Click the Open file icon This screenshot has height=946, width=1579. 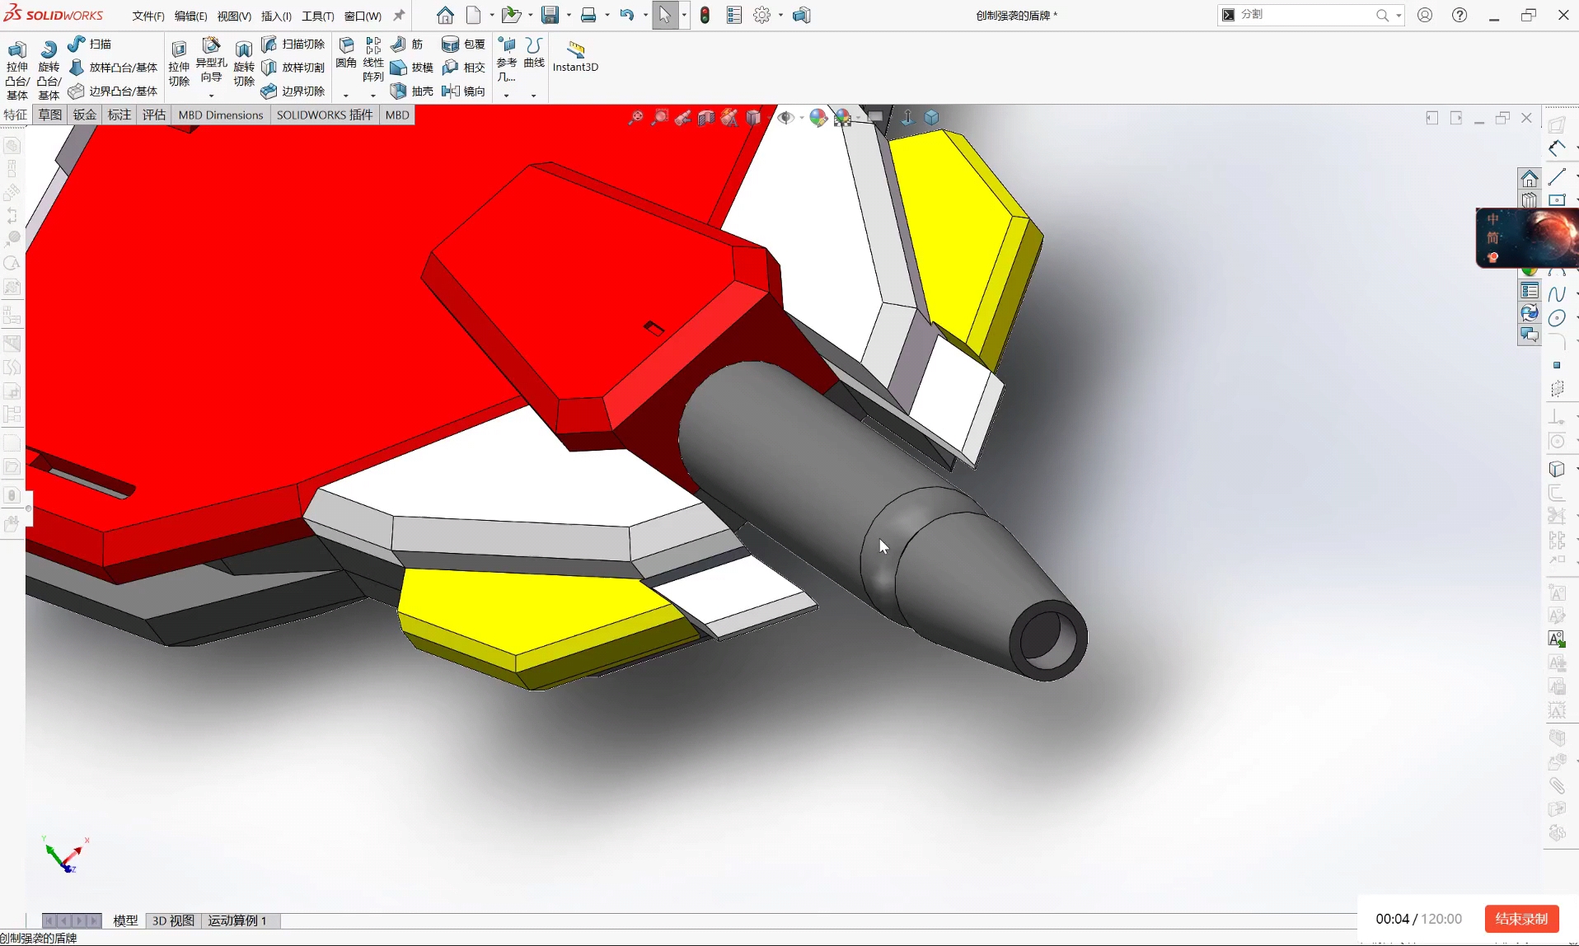coord(512,15)
